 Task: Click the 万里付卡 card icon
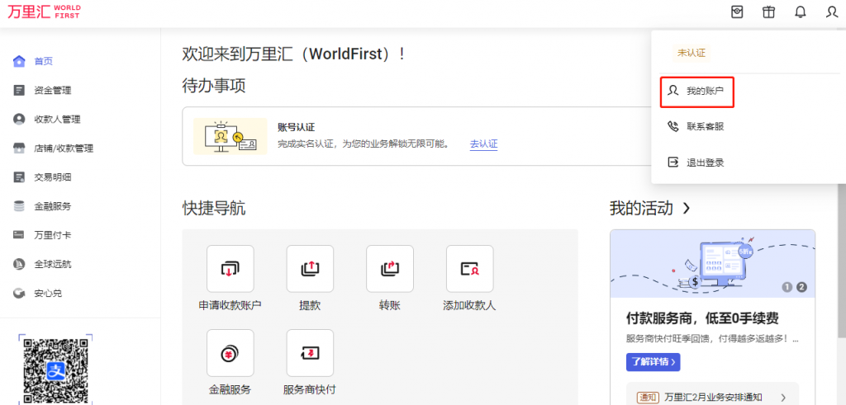point(19,235)
